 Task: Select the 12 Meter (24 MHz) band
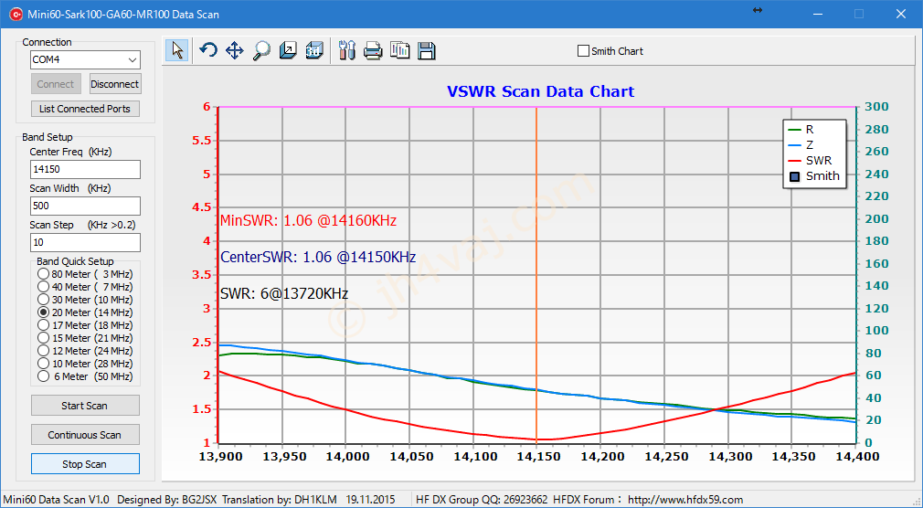[43, 351]
